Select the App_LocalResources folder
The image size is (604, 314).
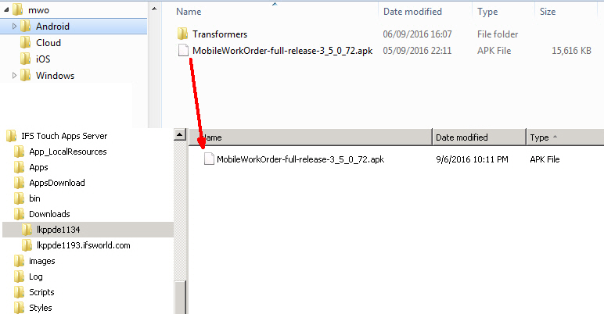pyautogui.click(x=60, y=152)
